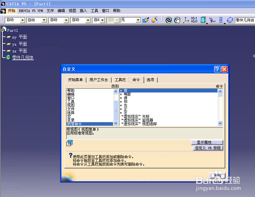Click the category list's scroll-up arrow
Image resolution: width=255 pixels, height=197 pixels.
pyautogui.click(x=116, y=91)
